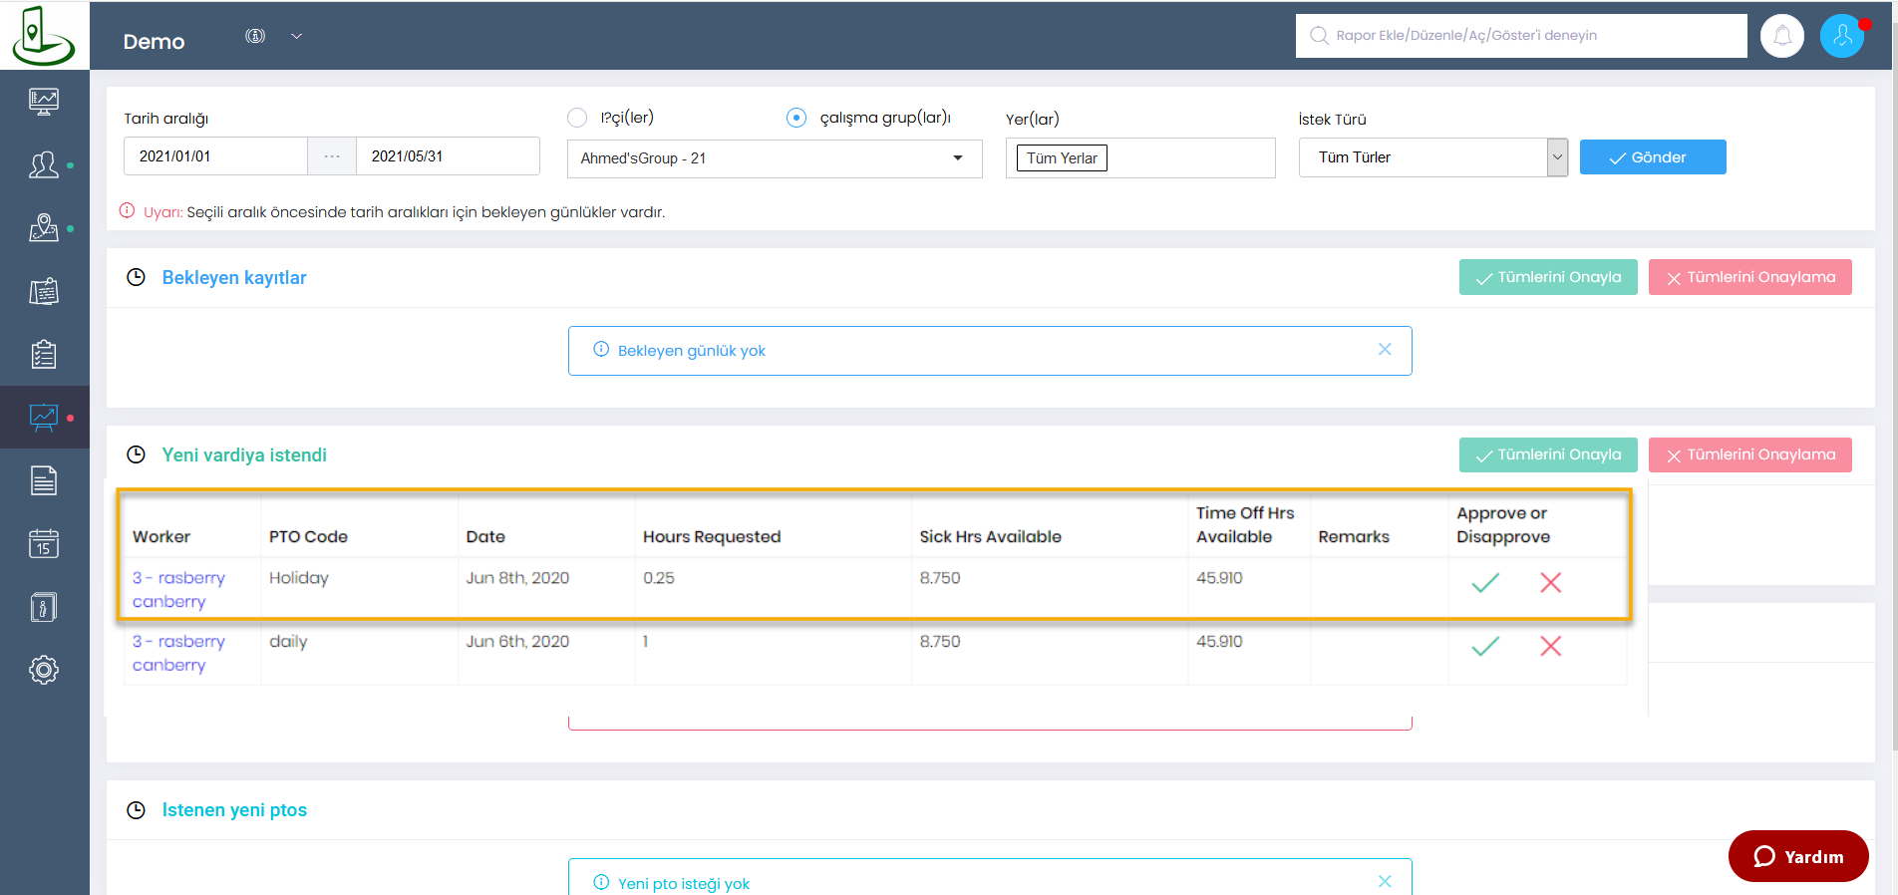This screenshot has width=1898, height=895.
Task: Open the workers icon in sidebar
Action: [44, 164]
